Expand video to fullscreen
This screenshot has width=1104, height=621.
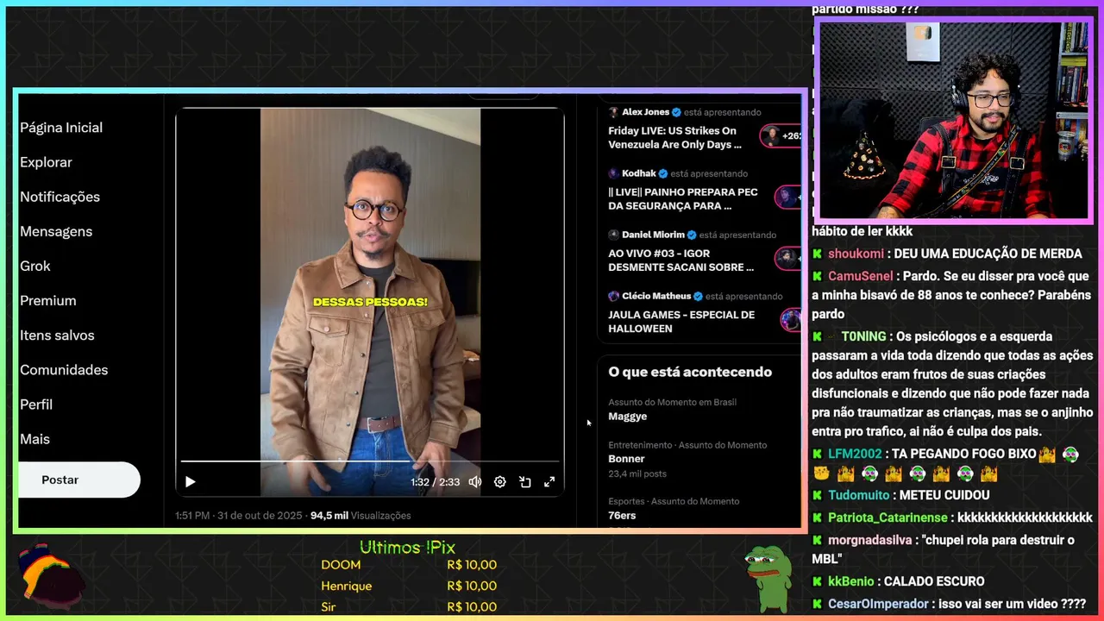tap(549, 482)
